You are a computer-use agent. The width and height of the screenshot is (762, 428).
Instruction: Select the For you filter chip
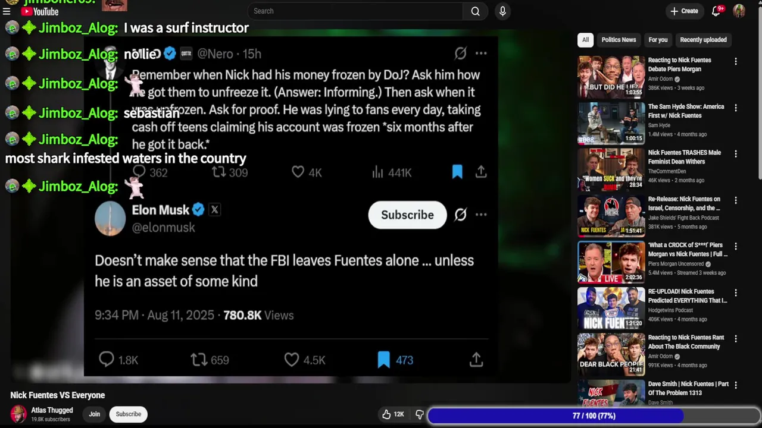point(658,40)
